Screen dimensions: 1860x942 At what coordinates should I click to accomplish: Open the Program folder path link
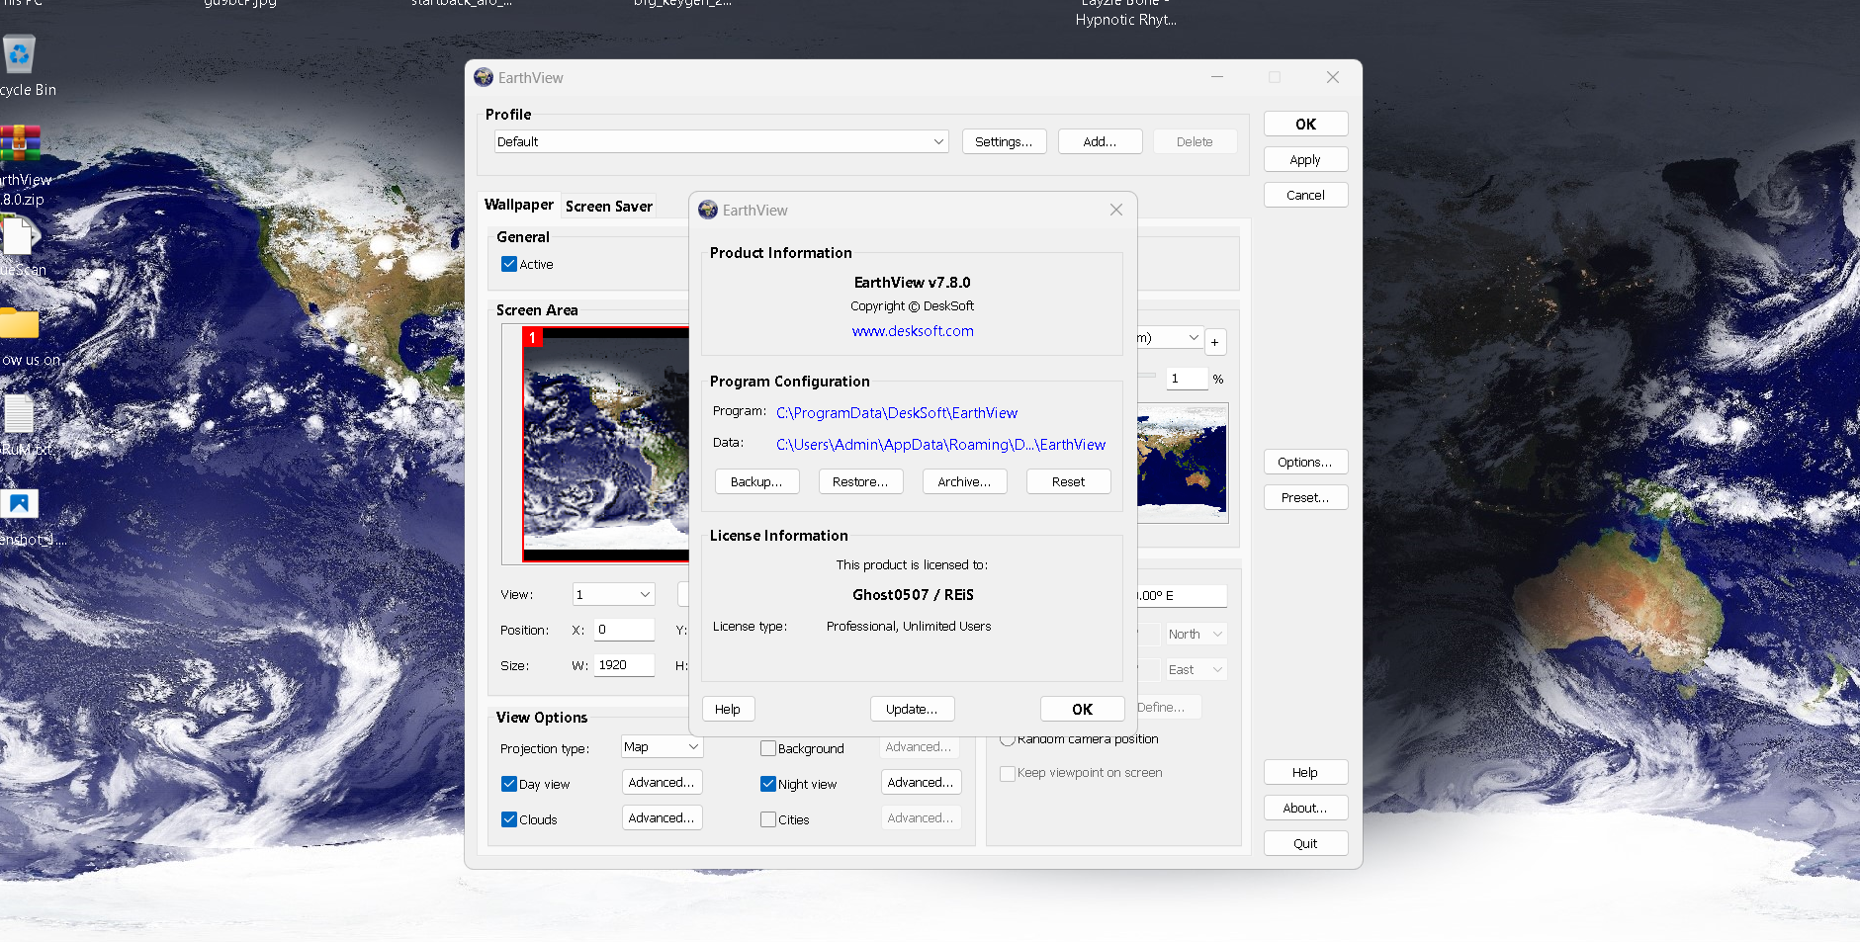coord(897,413)
